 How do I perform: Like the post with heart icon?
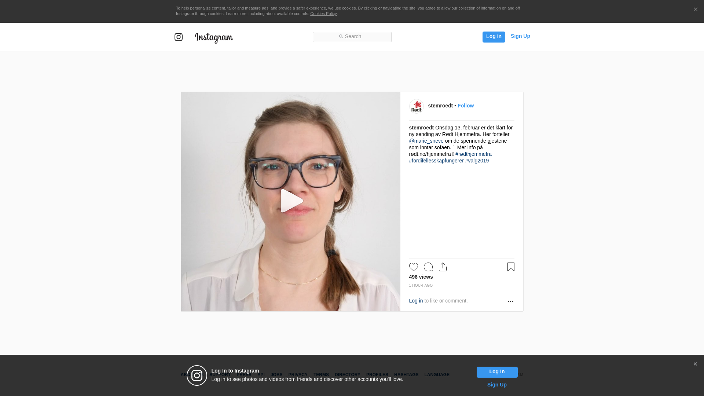pyautogui.click(x=413, y=267)
